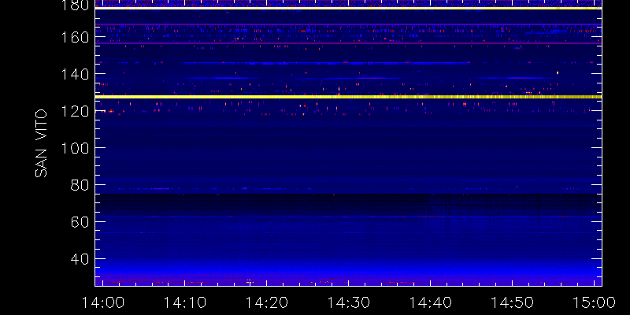Click the magenta line near 157 frequency
The height and width of the screenshot is (315, 630).
click(348, 43)
